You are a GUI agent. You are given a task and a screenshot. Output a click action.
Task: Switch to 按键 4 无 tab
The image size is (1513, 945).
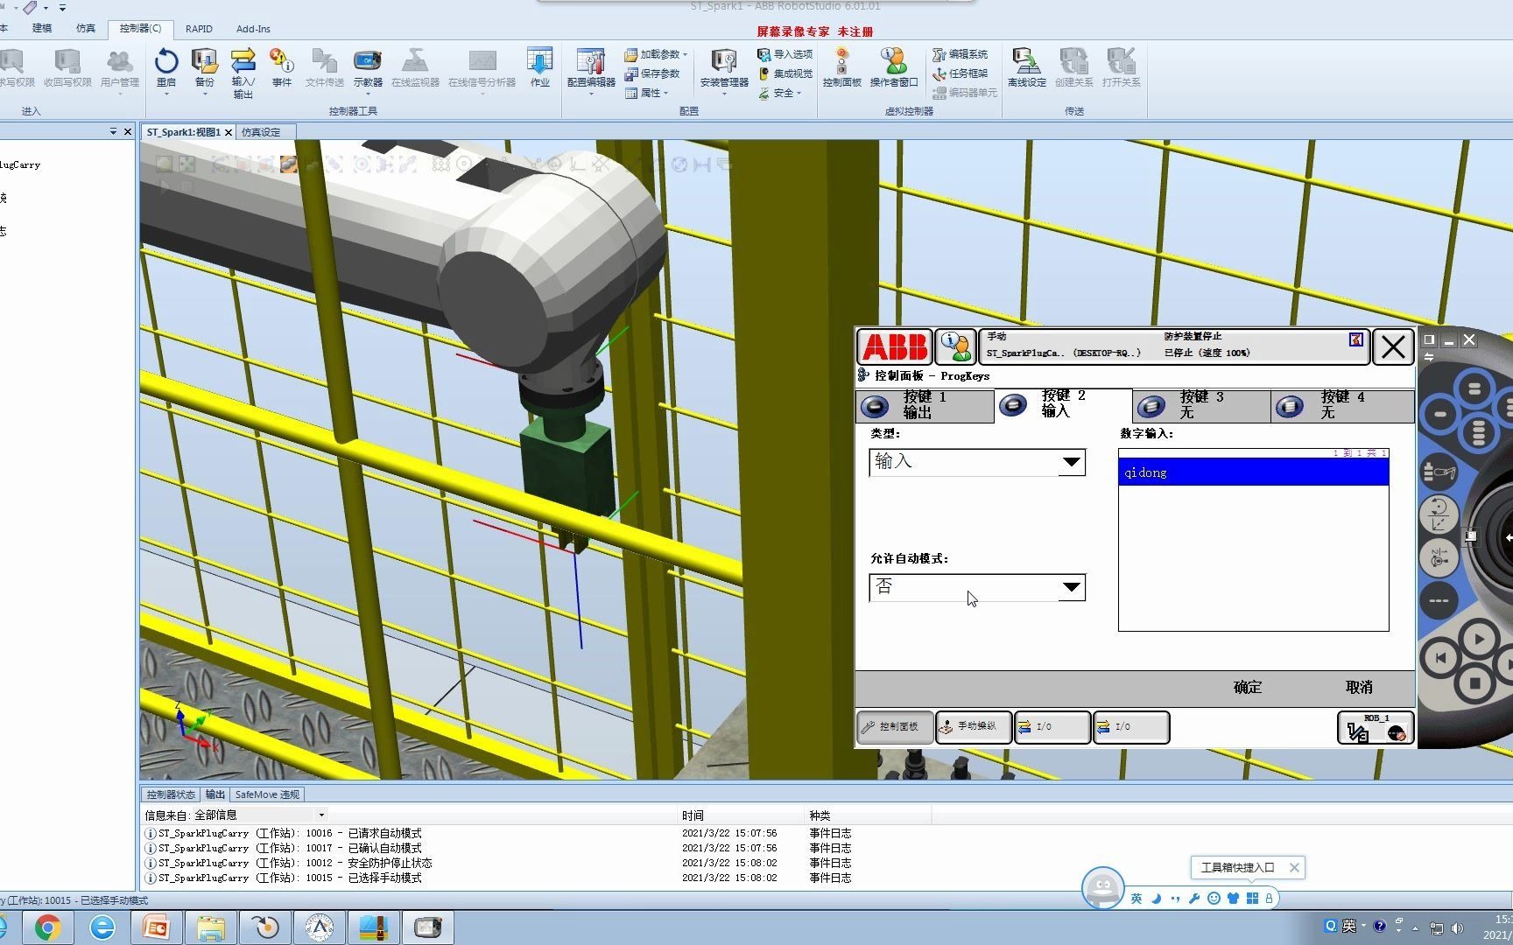(x=1342, y=405)
